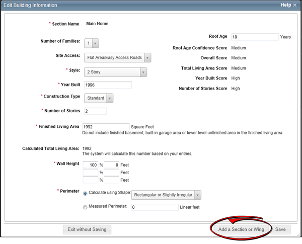Click the Year Built text field
The image size is (302, 244).
pos(108,85)
